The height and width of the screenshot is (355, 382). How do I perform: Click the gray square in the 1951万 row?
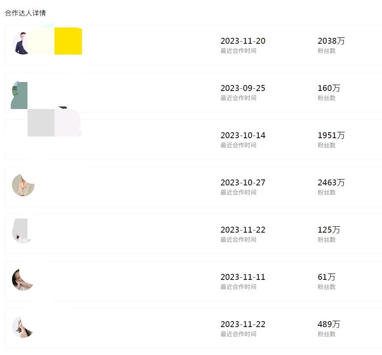coord(41,123)
